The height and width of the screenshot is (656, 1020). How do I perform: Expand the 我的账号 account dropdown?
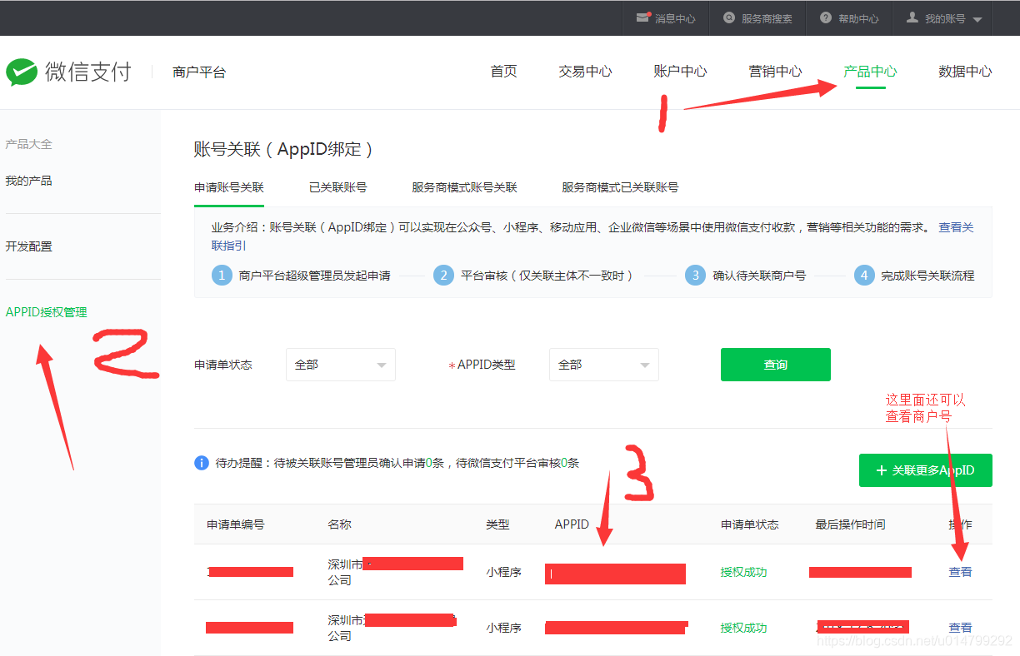(x=944, y=18)
